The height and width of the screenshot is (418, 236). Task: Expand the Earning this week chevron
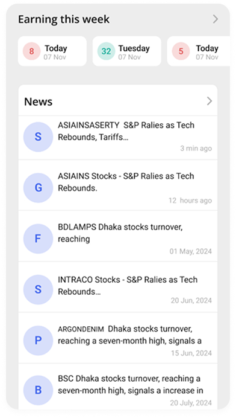coord(216,19)
